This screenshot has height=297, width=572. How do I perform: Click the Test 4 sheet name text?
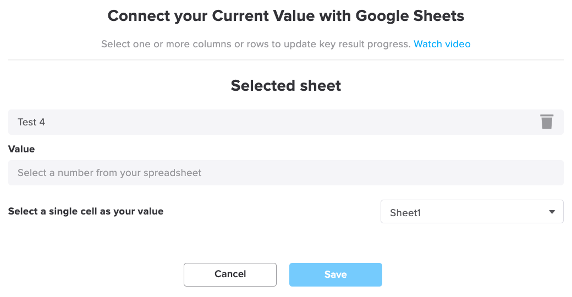[31, 122]
